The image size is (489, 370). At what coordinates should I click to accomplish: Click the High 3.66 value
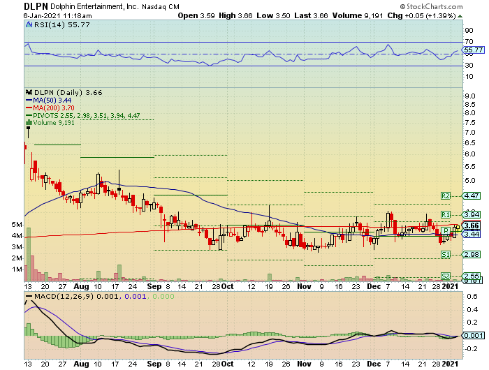[x=235, y=16]
